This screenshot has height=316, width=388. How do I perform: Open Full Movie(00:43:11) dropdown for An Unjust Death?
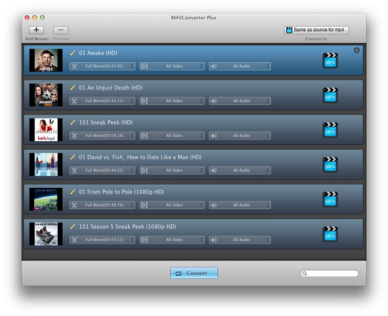102,101
